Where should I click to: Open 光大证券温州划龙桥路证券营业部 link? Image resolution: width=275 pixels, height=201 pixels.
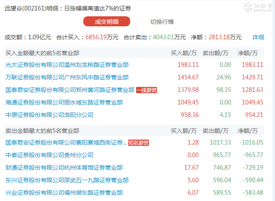pyautogui.click(x=67, y=65)
